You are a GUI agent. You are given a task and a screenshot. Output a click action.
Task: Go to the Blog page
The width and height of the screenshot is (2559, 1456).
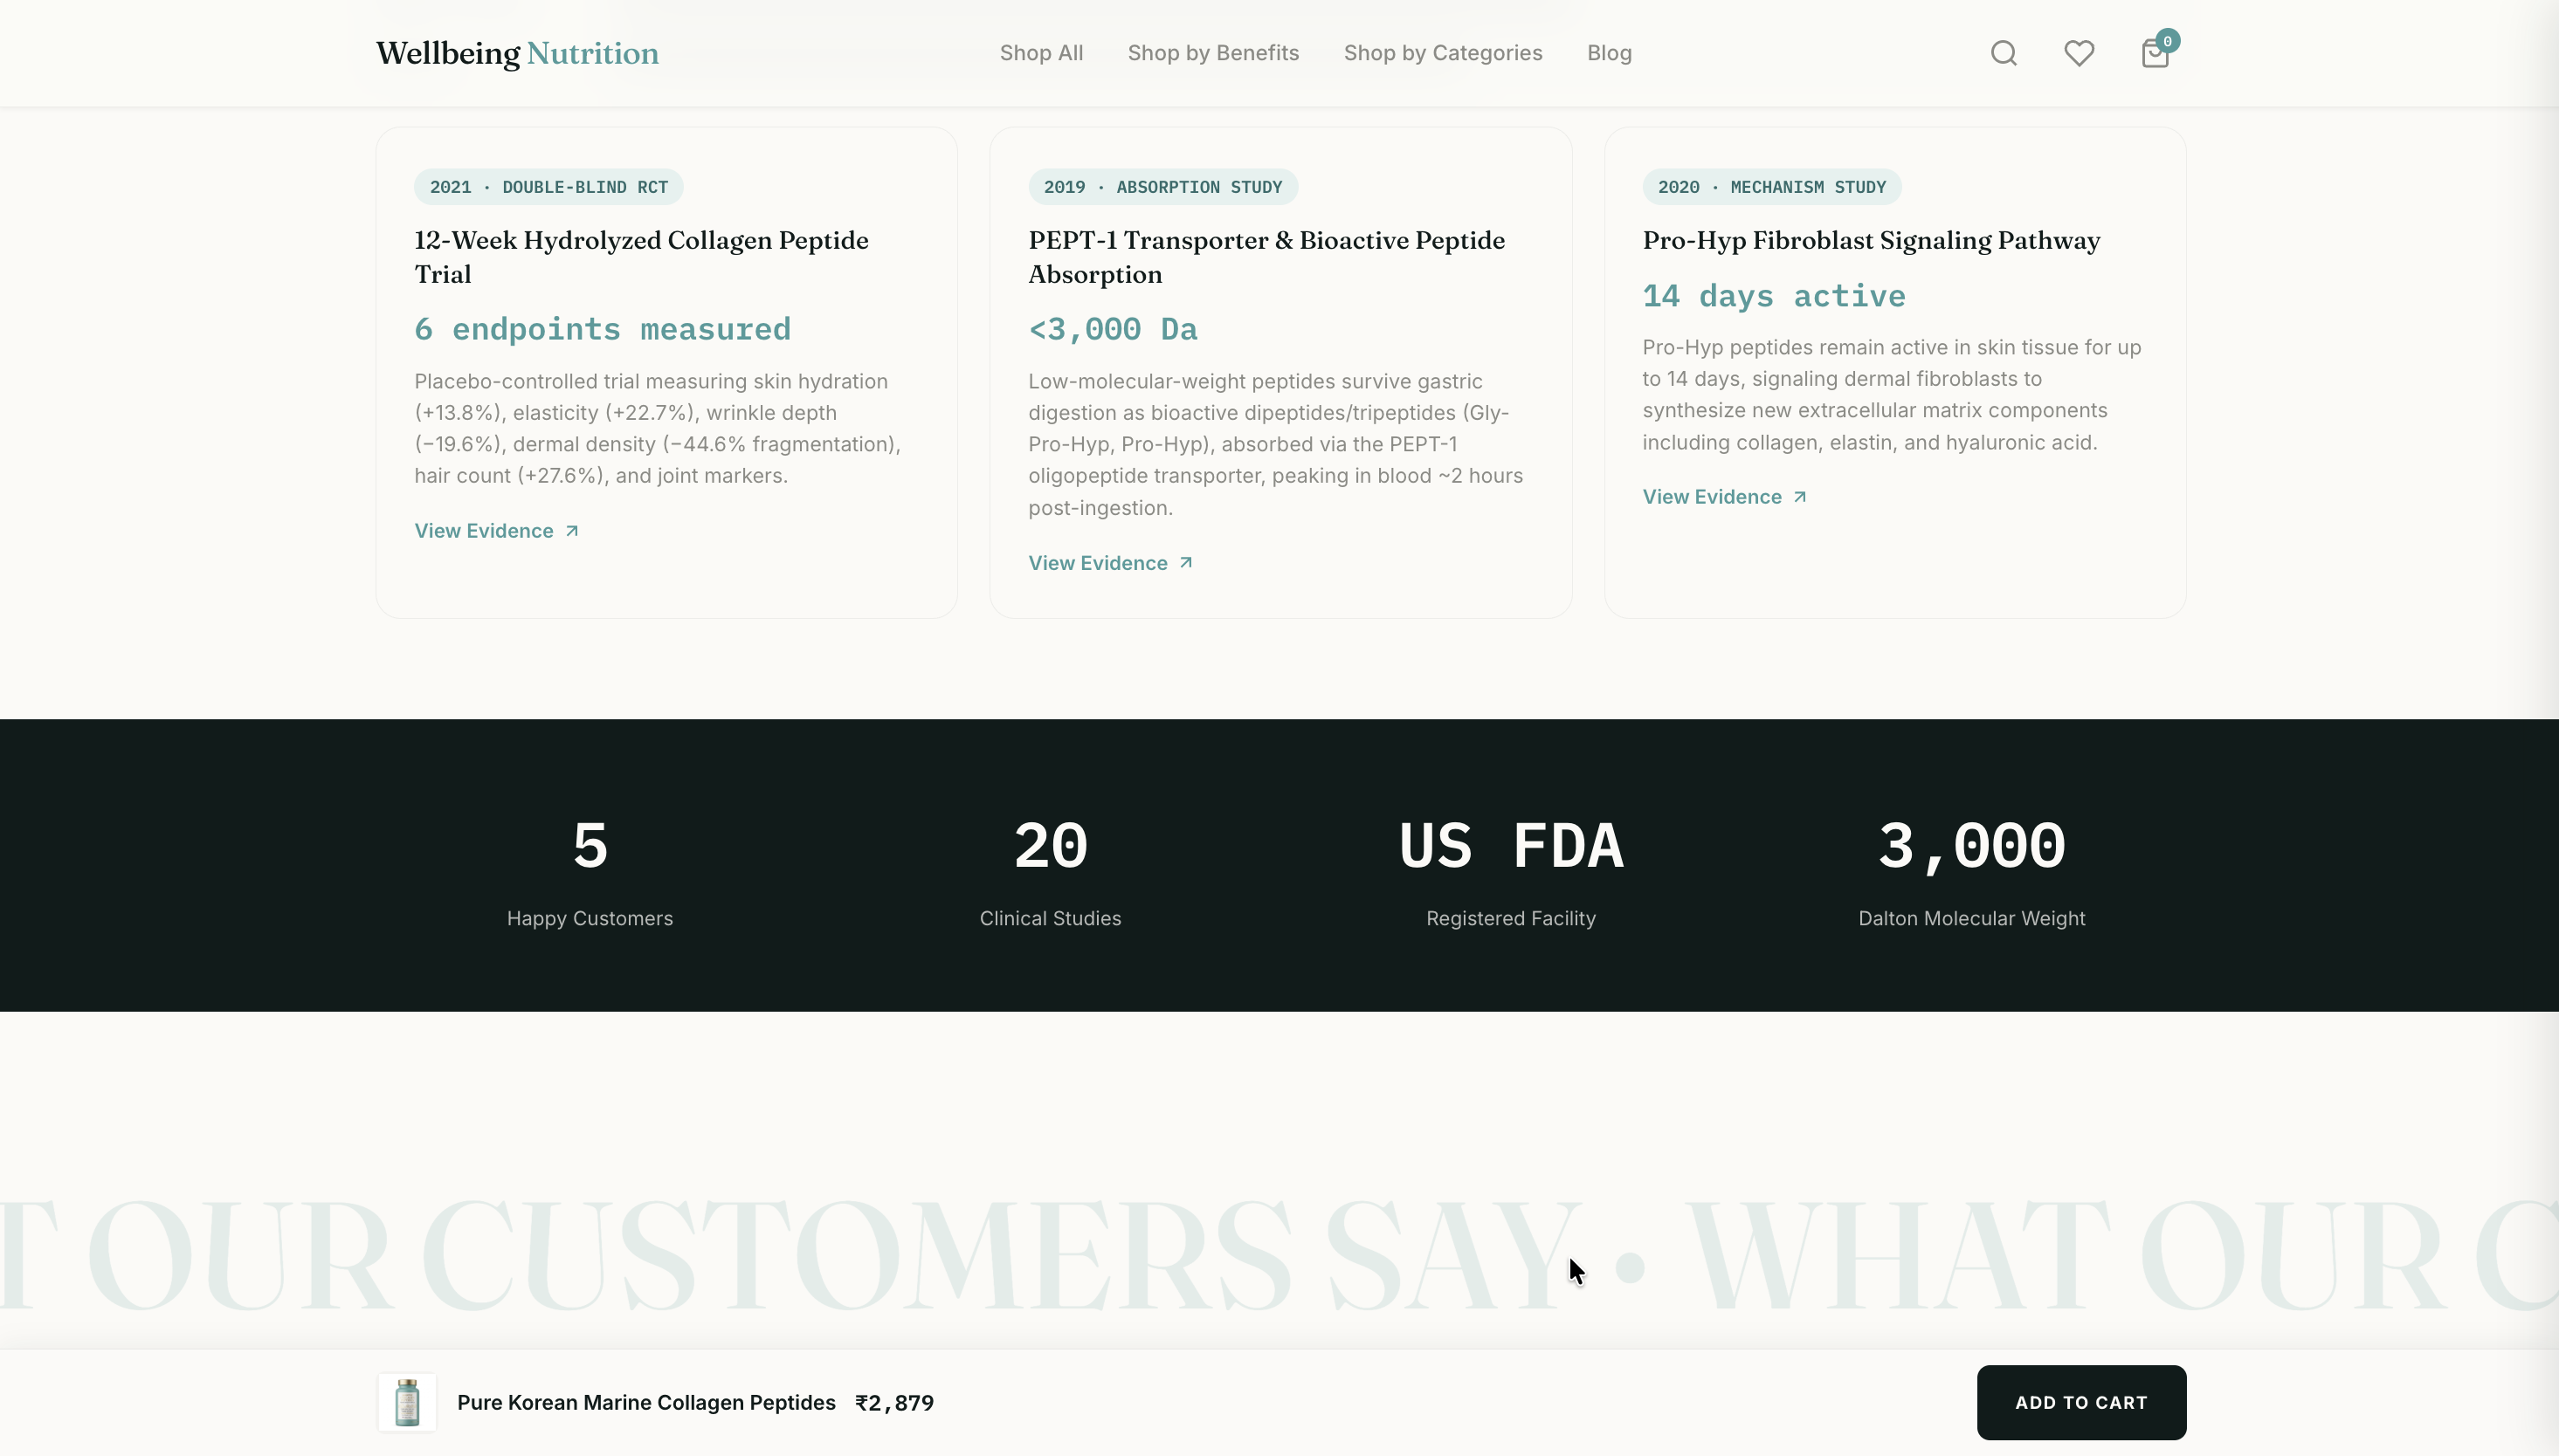pyautogui.click(x=1609, y=53)
